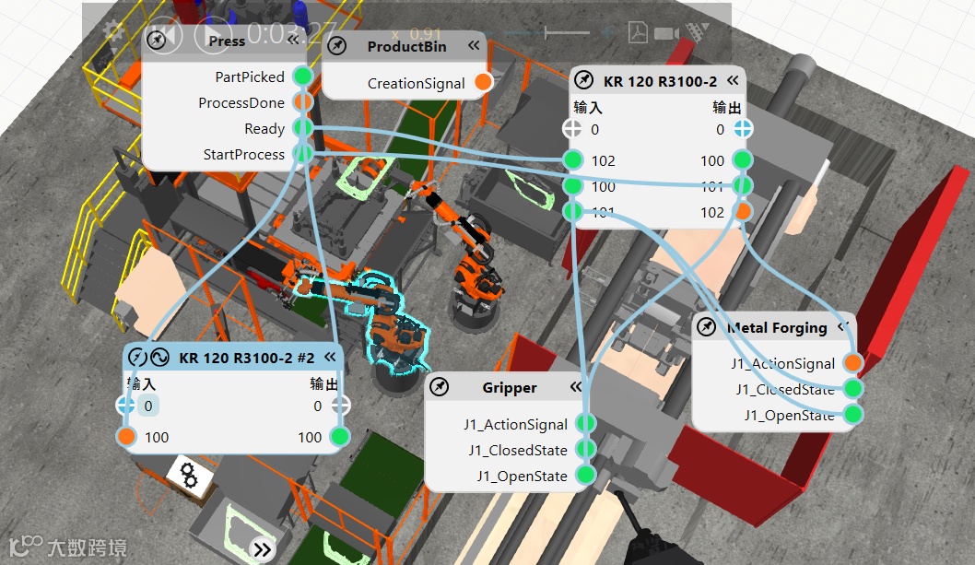Add new input on KR 120 R3100-2
Viewport: 975px width, 565px height.
(572, 129)
